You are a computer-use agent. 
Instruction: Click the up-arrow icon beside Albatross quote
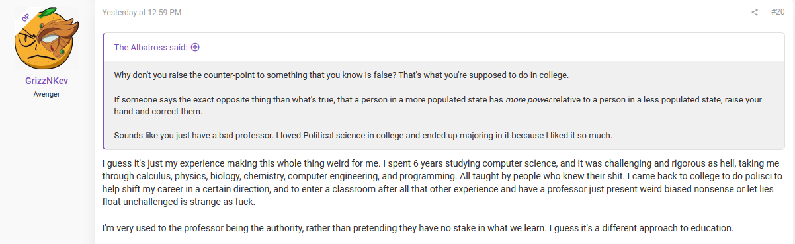[x=195, y=47]
